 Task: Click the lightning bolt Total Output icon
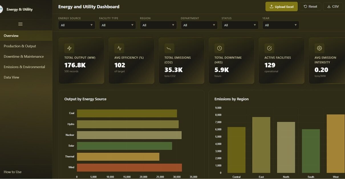(x=69, y=48)
